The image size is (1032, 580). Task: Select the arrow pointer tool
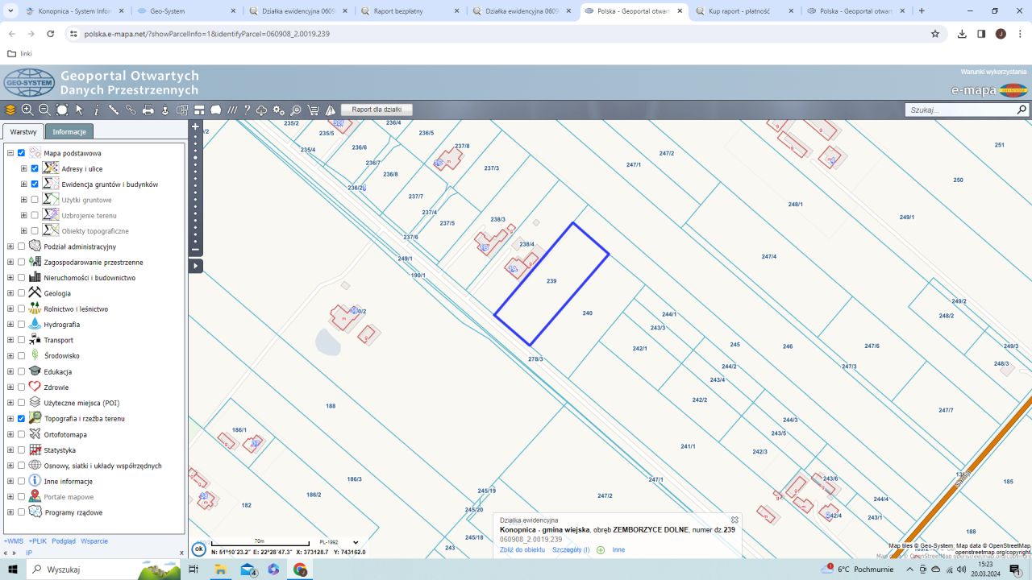(x=80, y=110)
